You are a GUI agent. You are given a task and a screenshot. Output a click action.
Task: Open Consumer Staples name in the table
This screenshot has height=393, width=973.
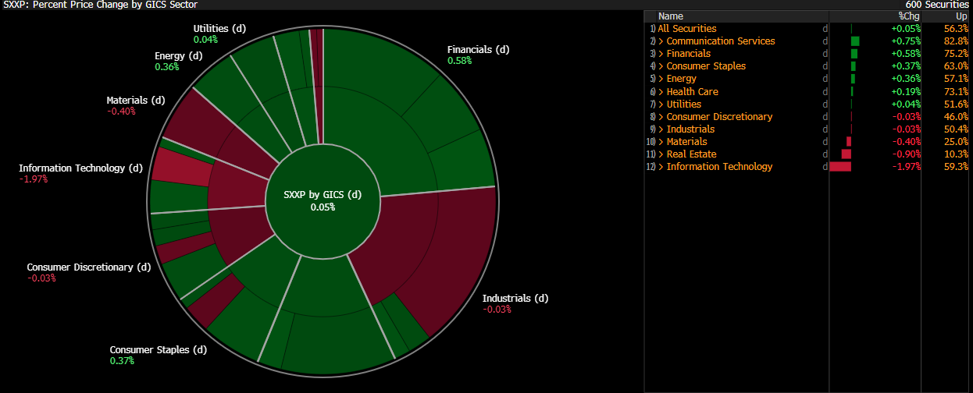coord(706,66)
